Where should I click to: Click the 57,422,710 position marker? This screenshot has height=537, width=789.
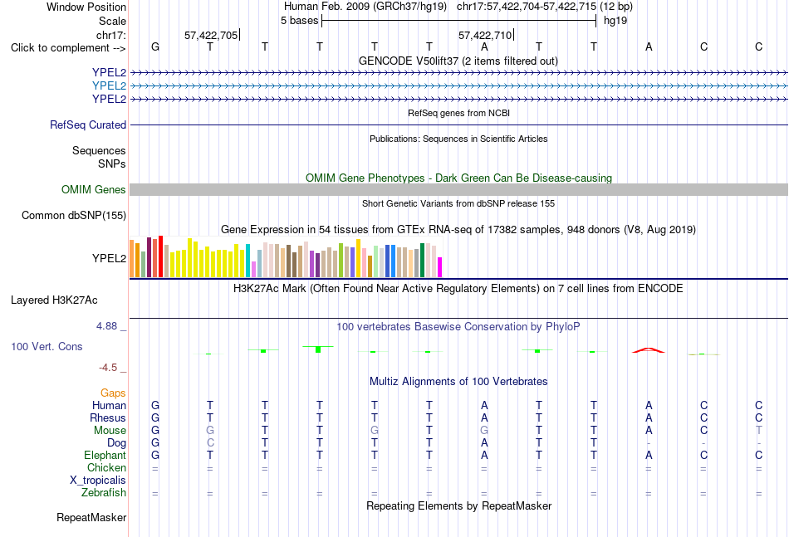[486, 35]
